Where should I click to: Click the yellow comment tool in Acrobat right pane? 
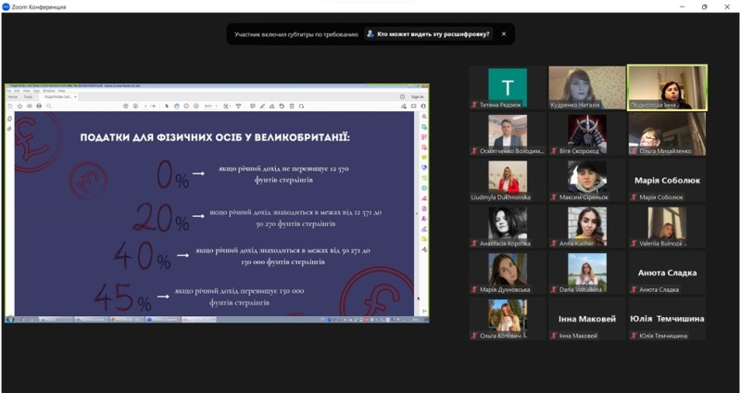424,158
